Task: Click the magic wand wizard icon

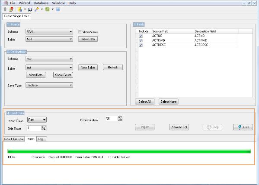Action: tap(37, 9)
